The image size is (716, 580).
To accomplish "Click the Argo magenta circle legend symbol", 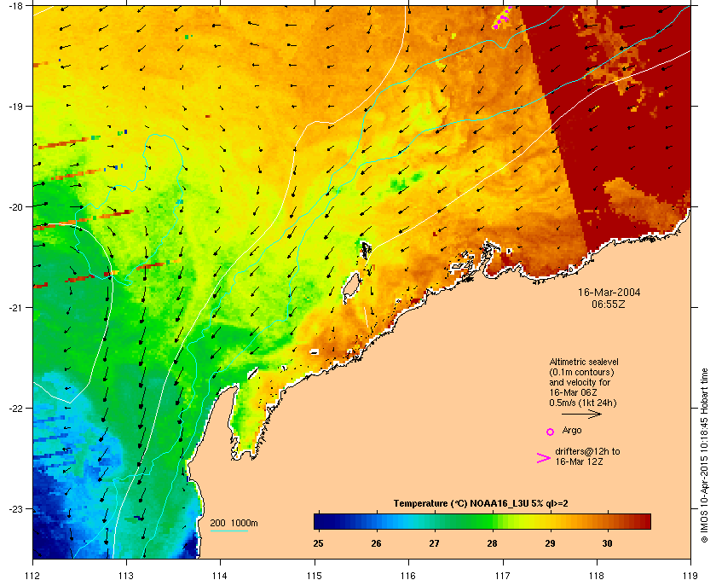I will tap(551, 432).
